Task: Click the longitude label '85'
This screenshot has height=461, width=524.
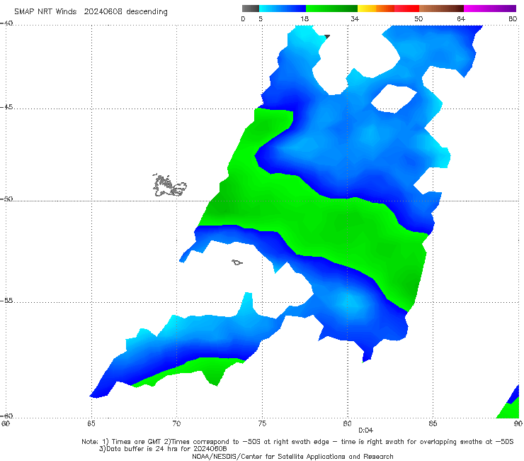Action: 433,424
